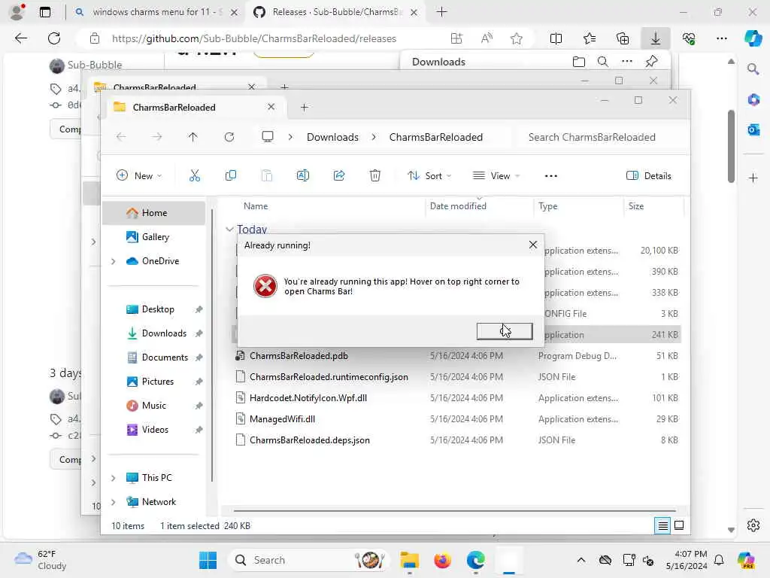Viewport: 770px width, 578px height.
Task: Open Read aloud icon in address bar
Action: (x=487, y=38)
